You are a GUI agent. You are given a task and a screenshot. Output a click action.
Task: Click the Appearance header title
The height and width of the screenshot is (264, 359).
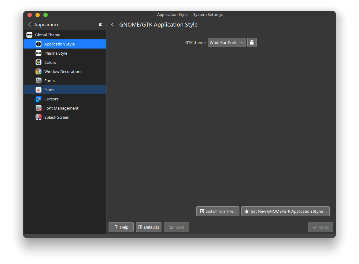[x=47, y=24]
